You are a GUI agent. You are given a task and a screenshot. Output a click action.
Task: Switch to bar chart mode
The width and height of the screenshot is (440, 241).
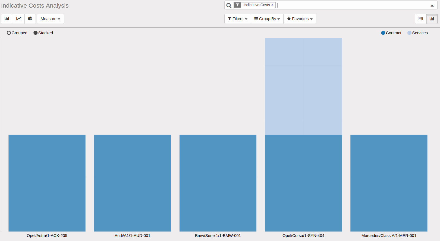pos(7,19)
